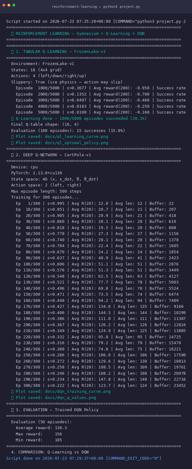Click docs/dqn_training_curve.png file path
Image resolution: width=192 pixels, height=469 pixels.
[x=78, y=392]
